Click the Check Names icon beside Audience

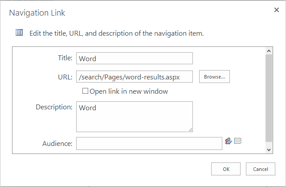(x=229, y=141)
